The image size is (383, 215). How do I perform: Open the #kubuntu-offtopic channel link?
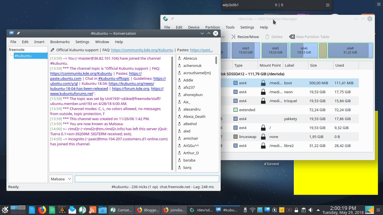coord(114,78)
